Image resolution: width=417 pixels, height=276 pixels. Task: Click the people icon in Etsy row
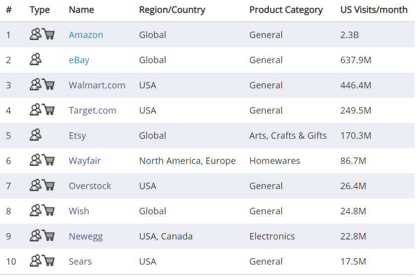(x=36, y=135)
